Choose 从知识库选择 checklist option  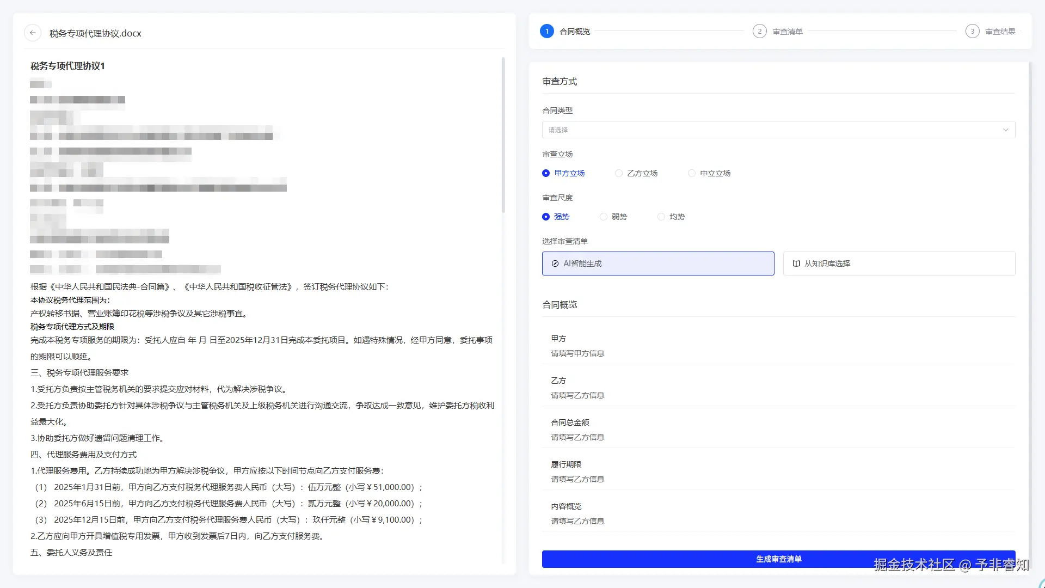[x=899, y=264]
